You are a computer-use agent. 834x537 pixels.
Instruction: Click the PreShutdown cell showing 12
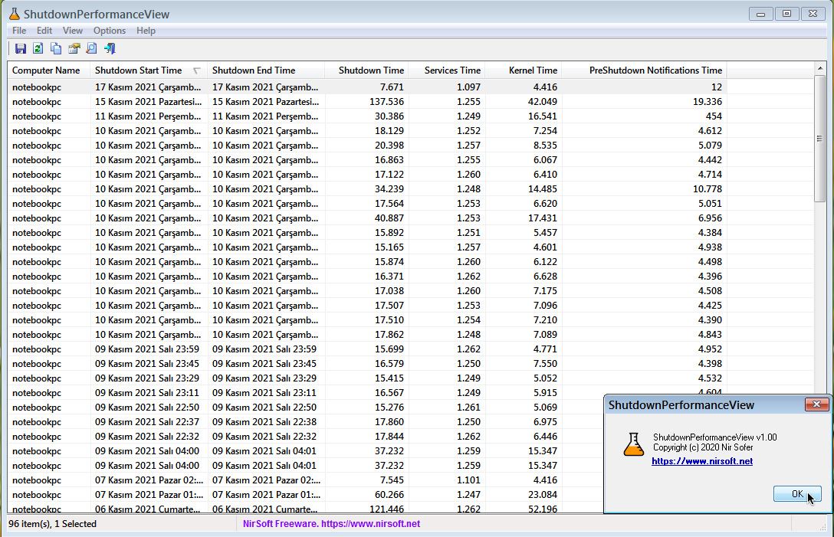[717, 87]
